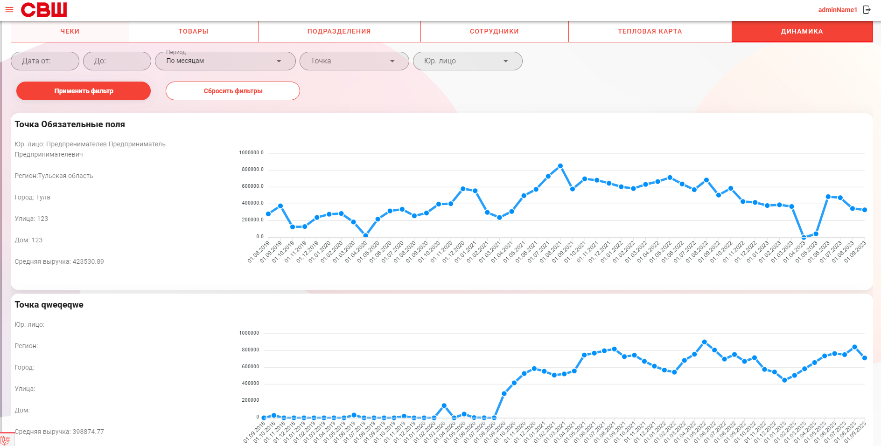
Task: Click the last data point in the Обязательные поля chart
Action: 865,210
